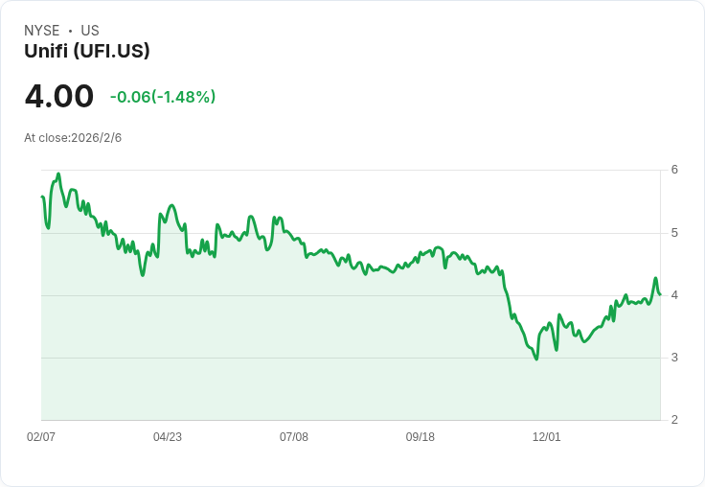Click the US market label
Screen dimensions: 705x487
click(x=90, y=31)
